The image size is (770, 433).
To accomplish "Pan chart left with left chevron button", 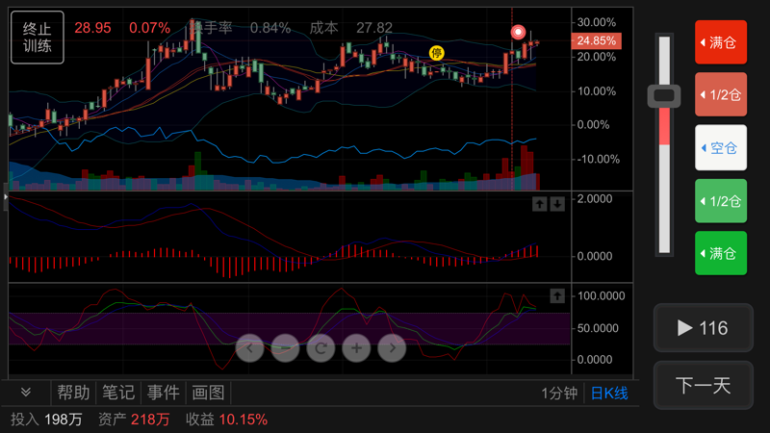I will (x=250, y=348).
